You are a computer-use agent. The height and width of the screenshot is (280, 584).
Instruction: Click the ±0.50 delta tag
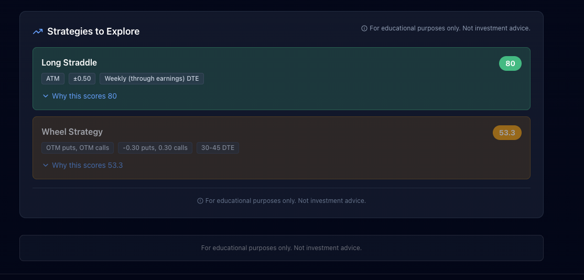pyautogui.click(x=82, y=79)
